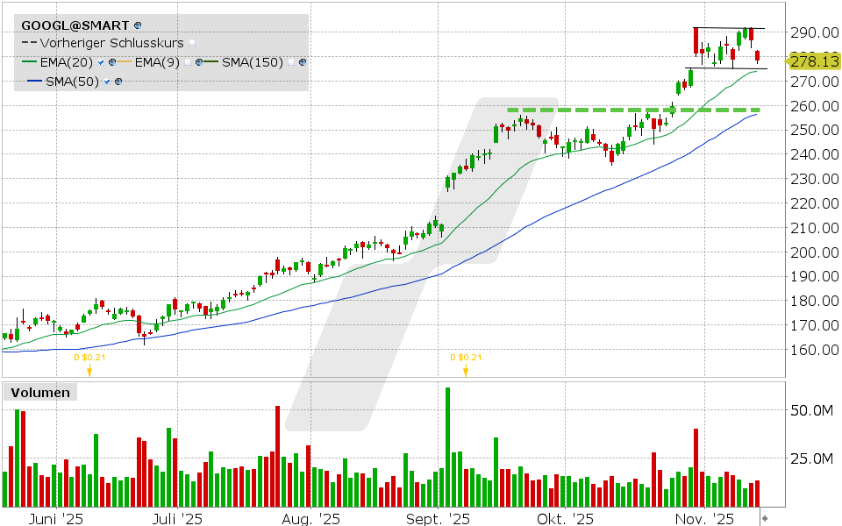
Task: Enable the Vorheriger Schlusskurs checkbox
Action: pos(192,42)
